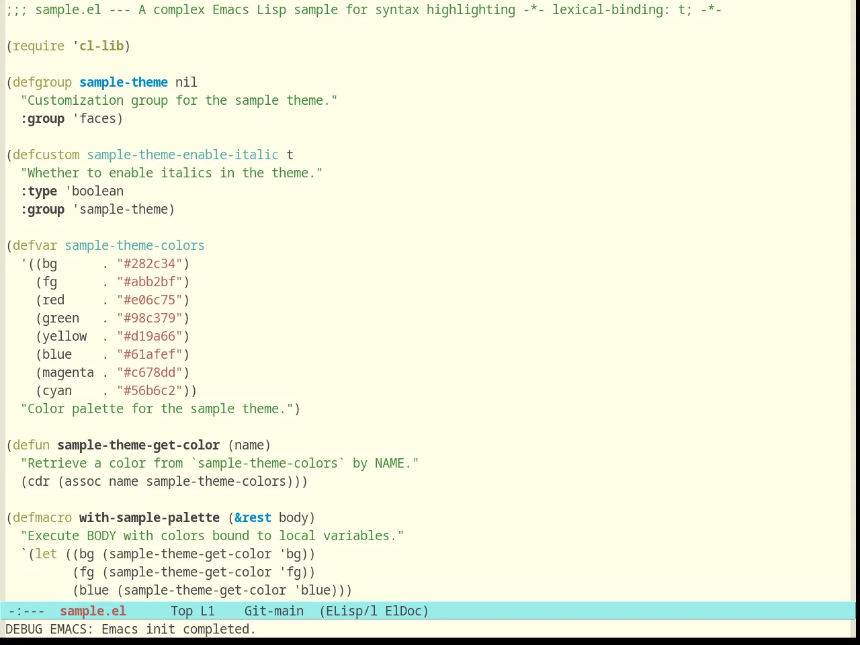Click the blue 'sample-theme' group name
The image size is (860, 645).
pyautogui.click(x=124, y=82)
